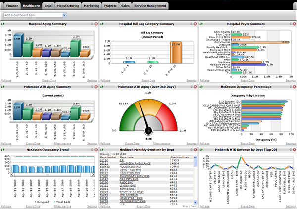Screen dimensions: 297x209
Task: Close Meditech MTD Revenue by Dept panel
Action: coord(295,150)
